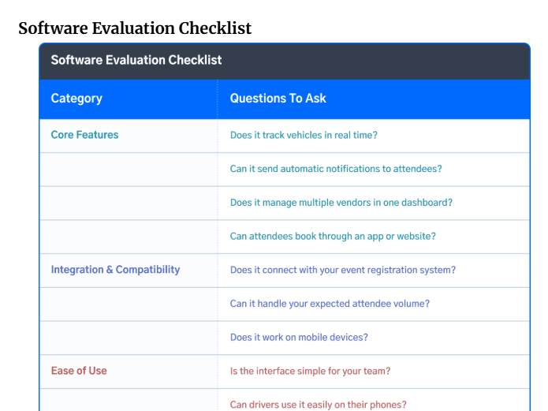
Task: Click empty category cell beside mobile devices question
Action: click(129, 338)
